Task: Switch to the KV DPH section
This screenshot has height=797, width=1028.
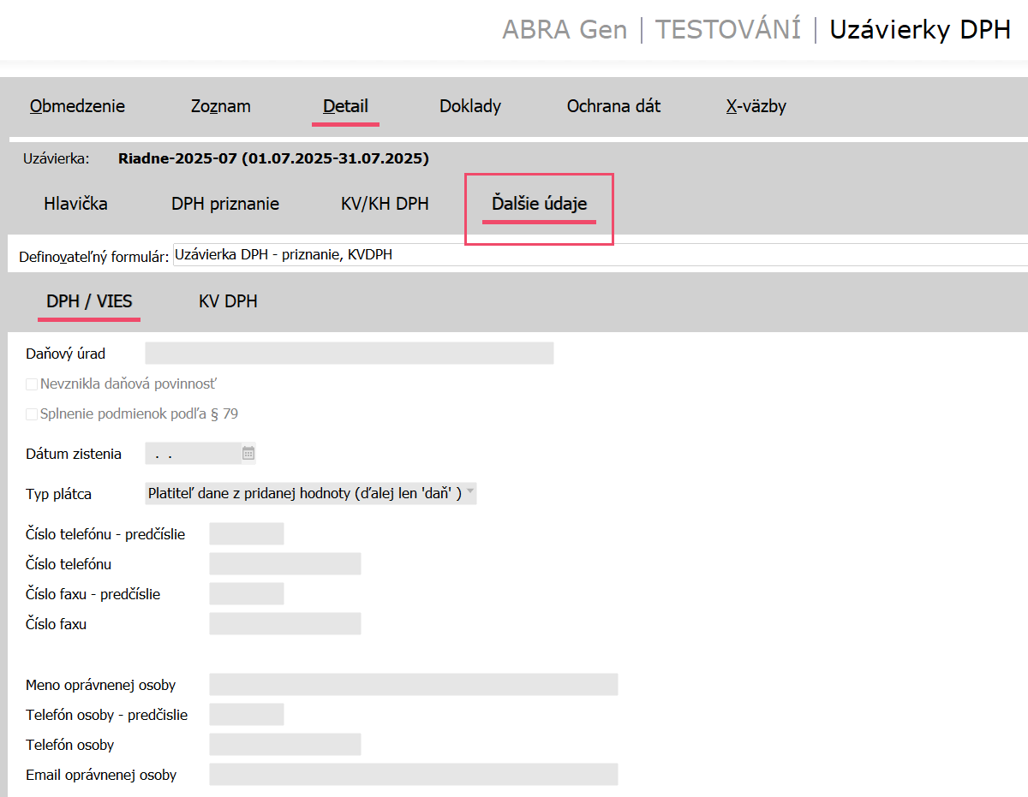Action: point(228,301)
